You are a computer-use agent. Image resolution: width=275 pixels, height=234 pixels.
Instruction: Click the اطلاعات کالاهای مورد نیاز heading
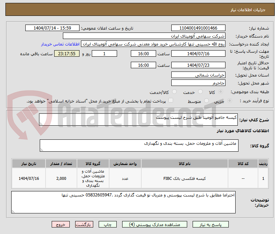(243, 131)
